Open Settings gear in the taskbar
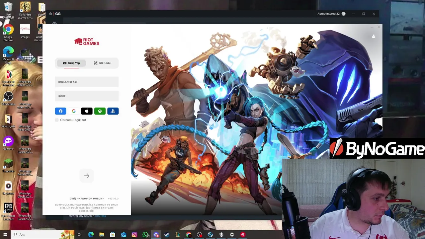The image size is (425, 239). click(232, 235)
